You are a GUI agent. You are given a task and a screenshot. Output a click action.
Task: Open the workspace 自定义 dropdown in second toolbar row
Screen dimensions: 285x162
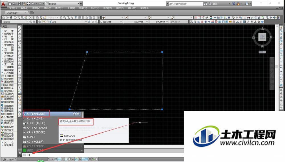tap(15, 22)
